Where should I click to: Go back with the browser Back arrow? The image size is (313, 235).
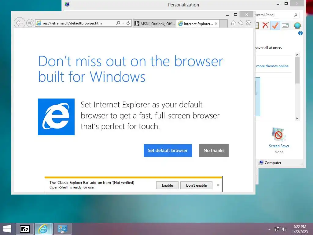tap(19, 23)
